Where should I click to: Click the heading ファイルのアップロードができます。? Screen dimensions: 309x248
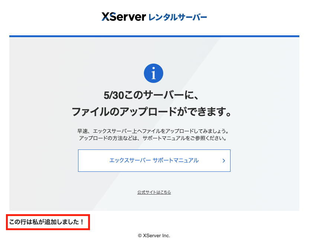pyautogui.click(x=151, y=112)
